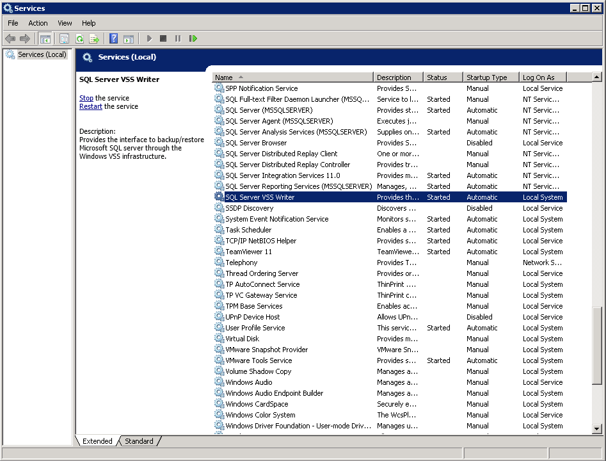
Task: Click the Restart the service link
Action: (x=90, y=106)
